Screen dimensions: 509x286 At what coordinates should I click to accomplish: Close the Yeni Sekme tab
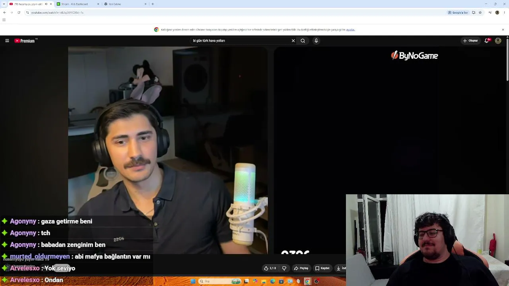[146, 4]
